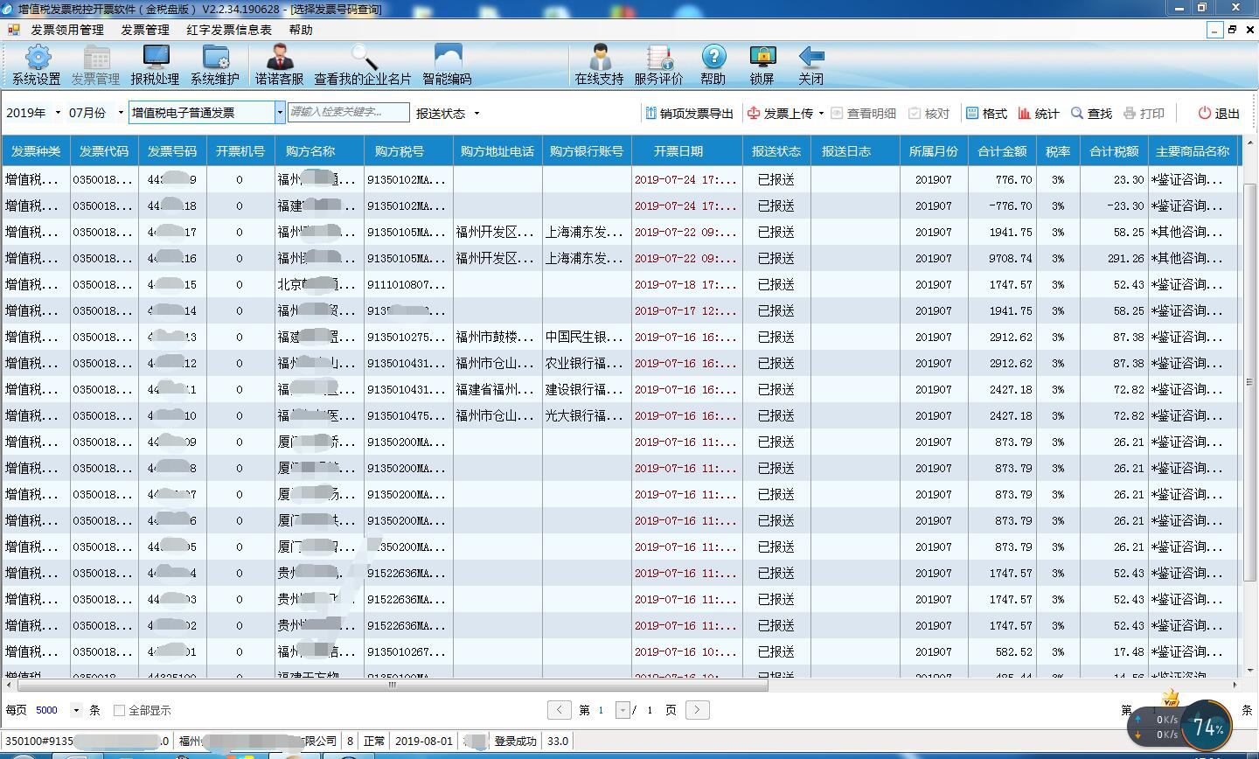Click date cell 2019-07-17 12:...

pyautogui.click(x=686, y=310)
